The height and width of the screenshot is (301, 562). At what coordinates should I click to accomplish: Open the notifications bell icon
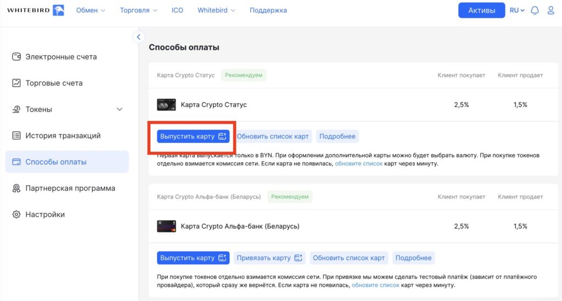535,10
